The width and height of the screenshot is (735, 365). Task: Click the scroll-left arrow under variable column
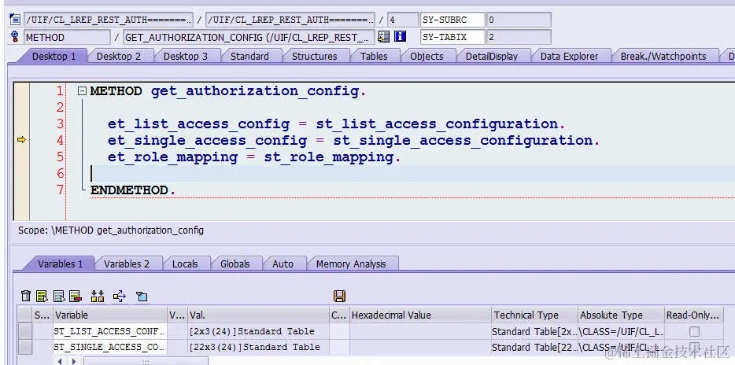click(x=60, y=361)
